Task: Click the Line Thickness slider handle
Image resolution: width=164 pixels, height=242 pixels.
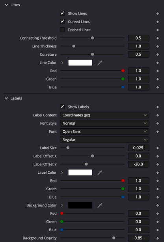Action: click(x=74, y=46)
